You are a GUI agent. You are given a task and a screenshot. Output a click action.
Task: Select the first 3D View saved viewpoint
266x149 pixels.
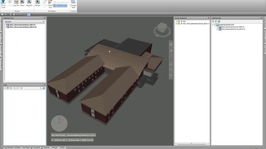[183, 22]
